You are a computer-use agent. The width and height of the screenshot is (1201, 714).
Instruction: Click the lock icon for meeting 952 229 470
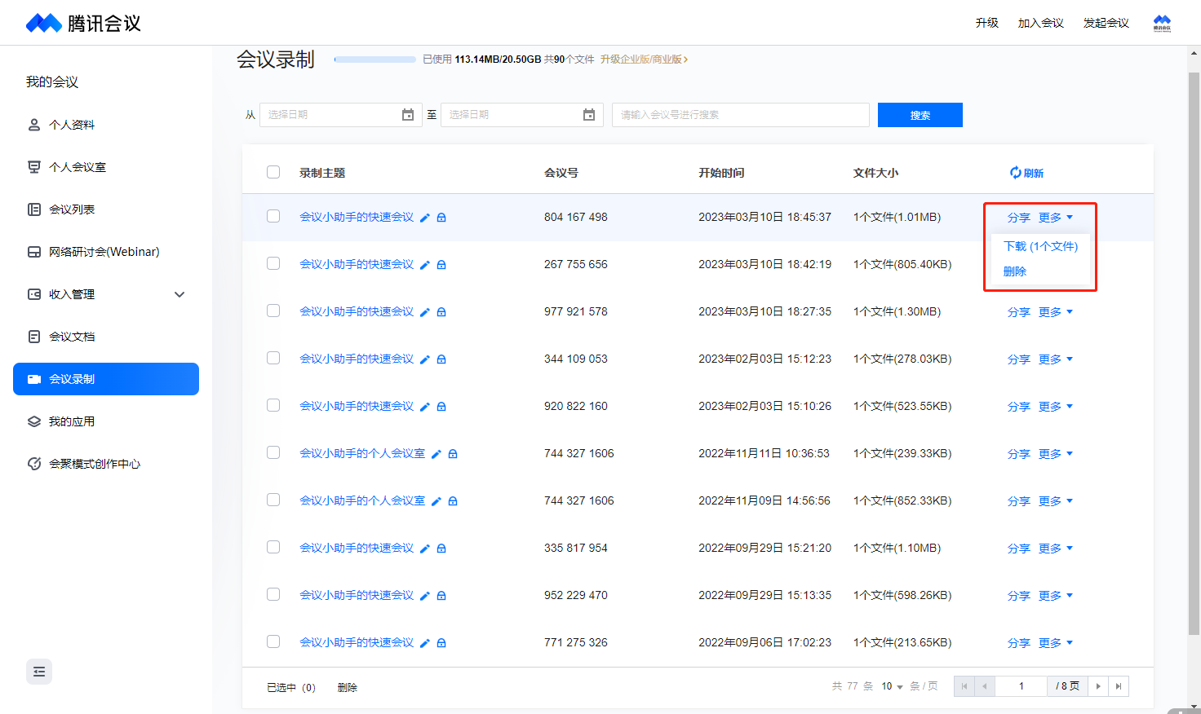pos(441,596)
